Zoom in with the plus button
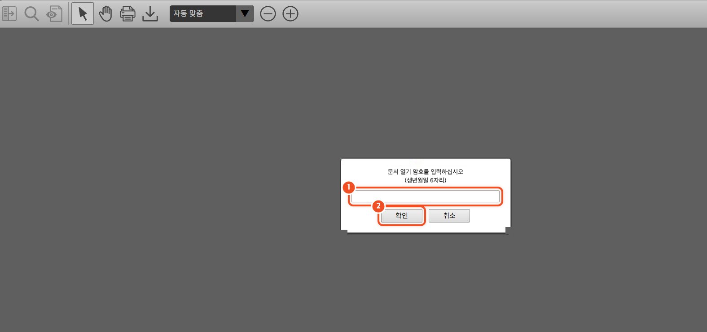Screen dimensions: 707x332 pos(290,14)
